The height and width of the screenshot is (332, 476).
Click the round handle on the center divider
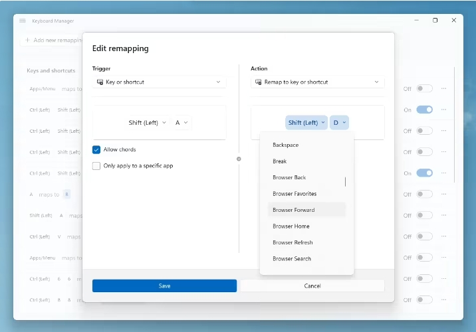click(x=239, y=159)
